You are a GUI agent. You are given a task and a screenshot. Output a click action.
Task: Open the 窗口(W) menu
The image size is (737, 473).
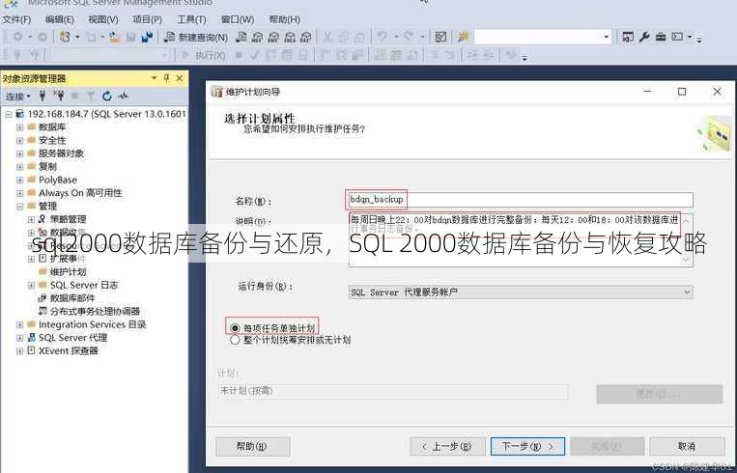coord(238,19)
